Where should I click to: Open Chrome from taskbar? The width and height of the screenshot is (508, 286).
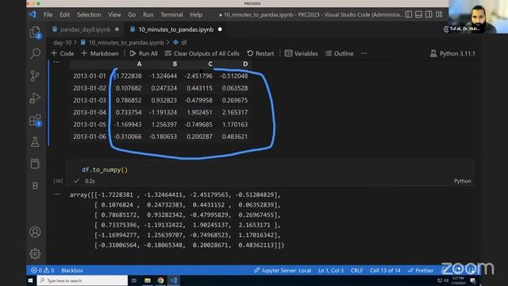pos(160,280)
